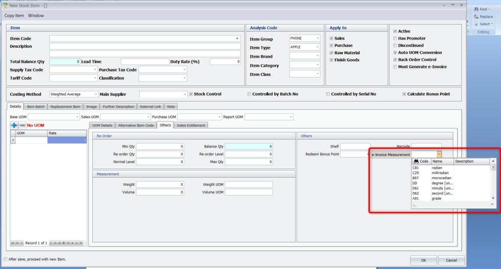Screen dimensions: 501x269
Task: Open the Base UOM dropdown
Action: [x=77, y=117]
